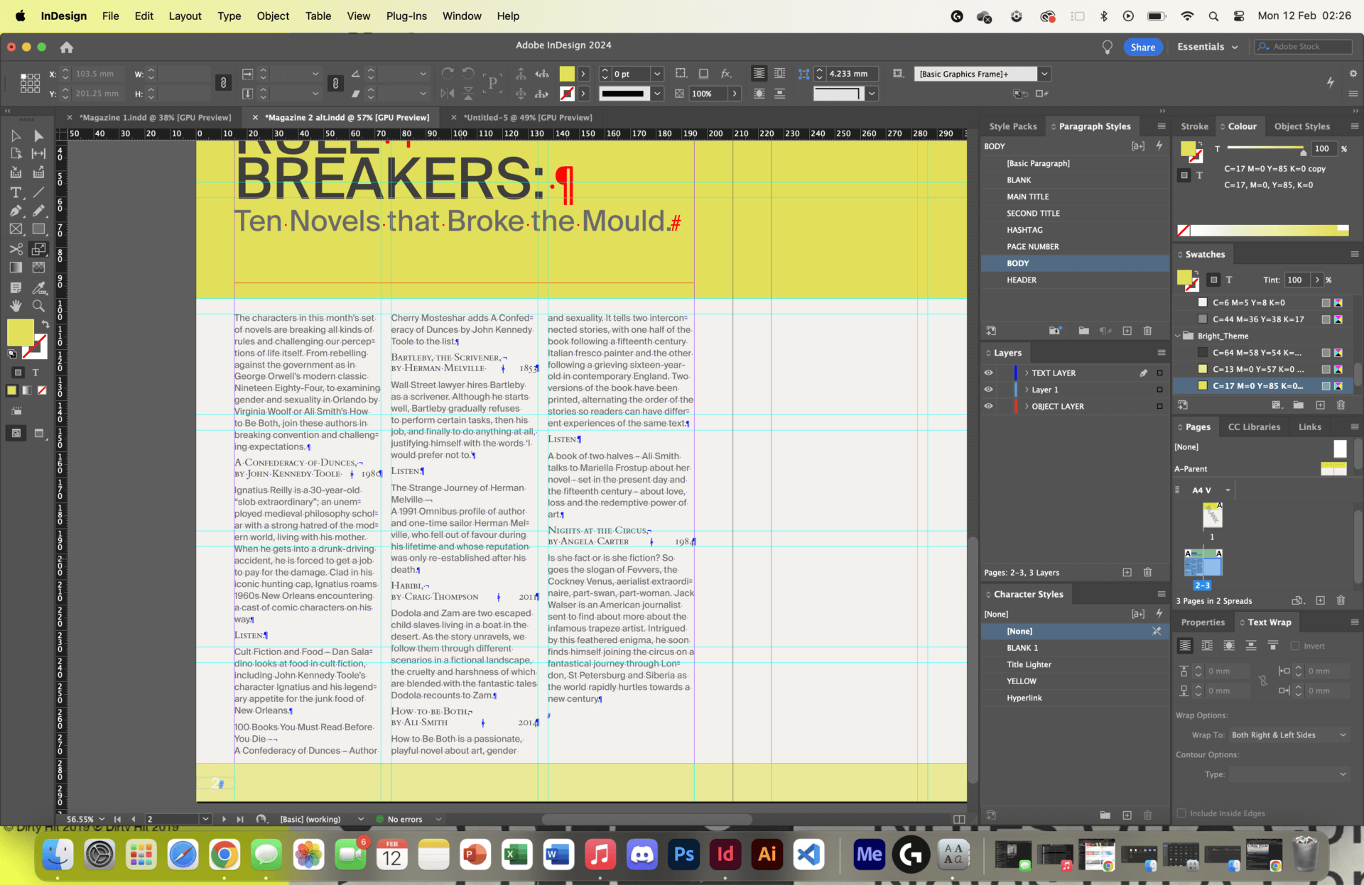The width and height of the screenshot is (1364, 885).
Task: Enable the Invert checkbox in Text Wrap
Action: pyautogui.click(x=1295, y=646)
